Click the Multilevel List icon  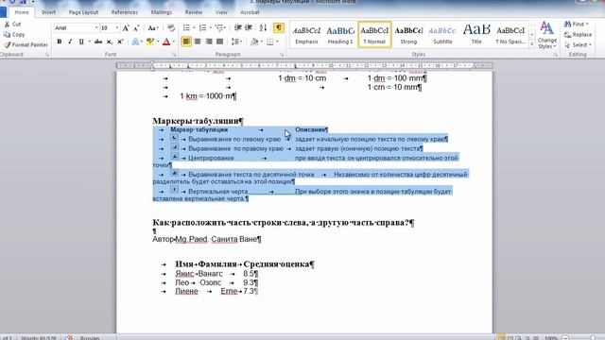tap(220, 27)
